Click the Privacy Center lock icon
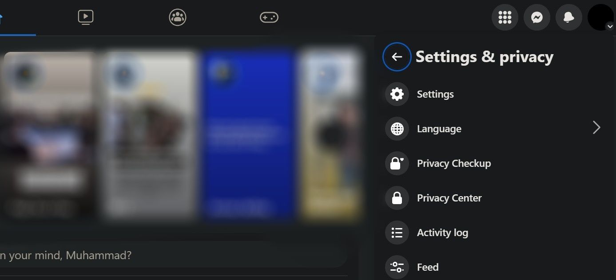The image size is (616, 280). [396, 198]
